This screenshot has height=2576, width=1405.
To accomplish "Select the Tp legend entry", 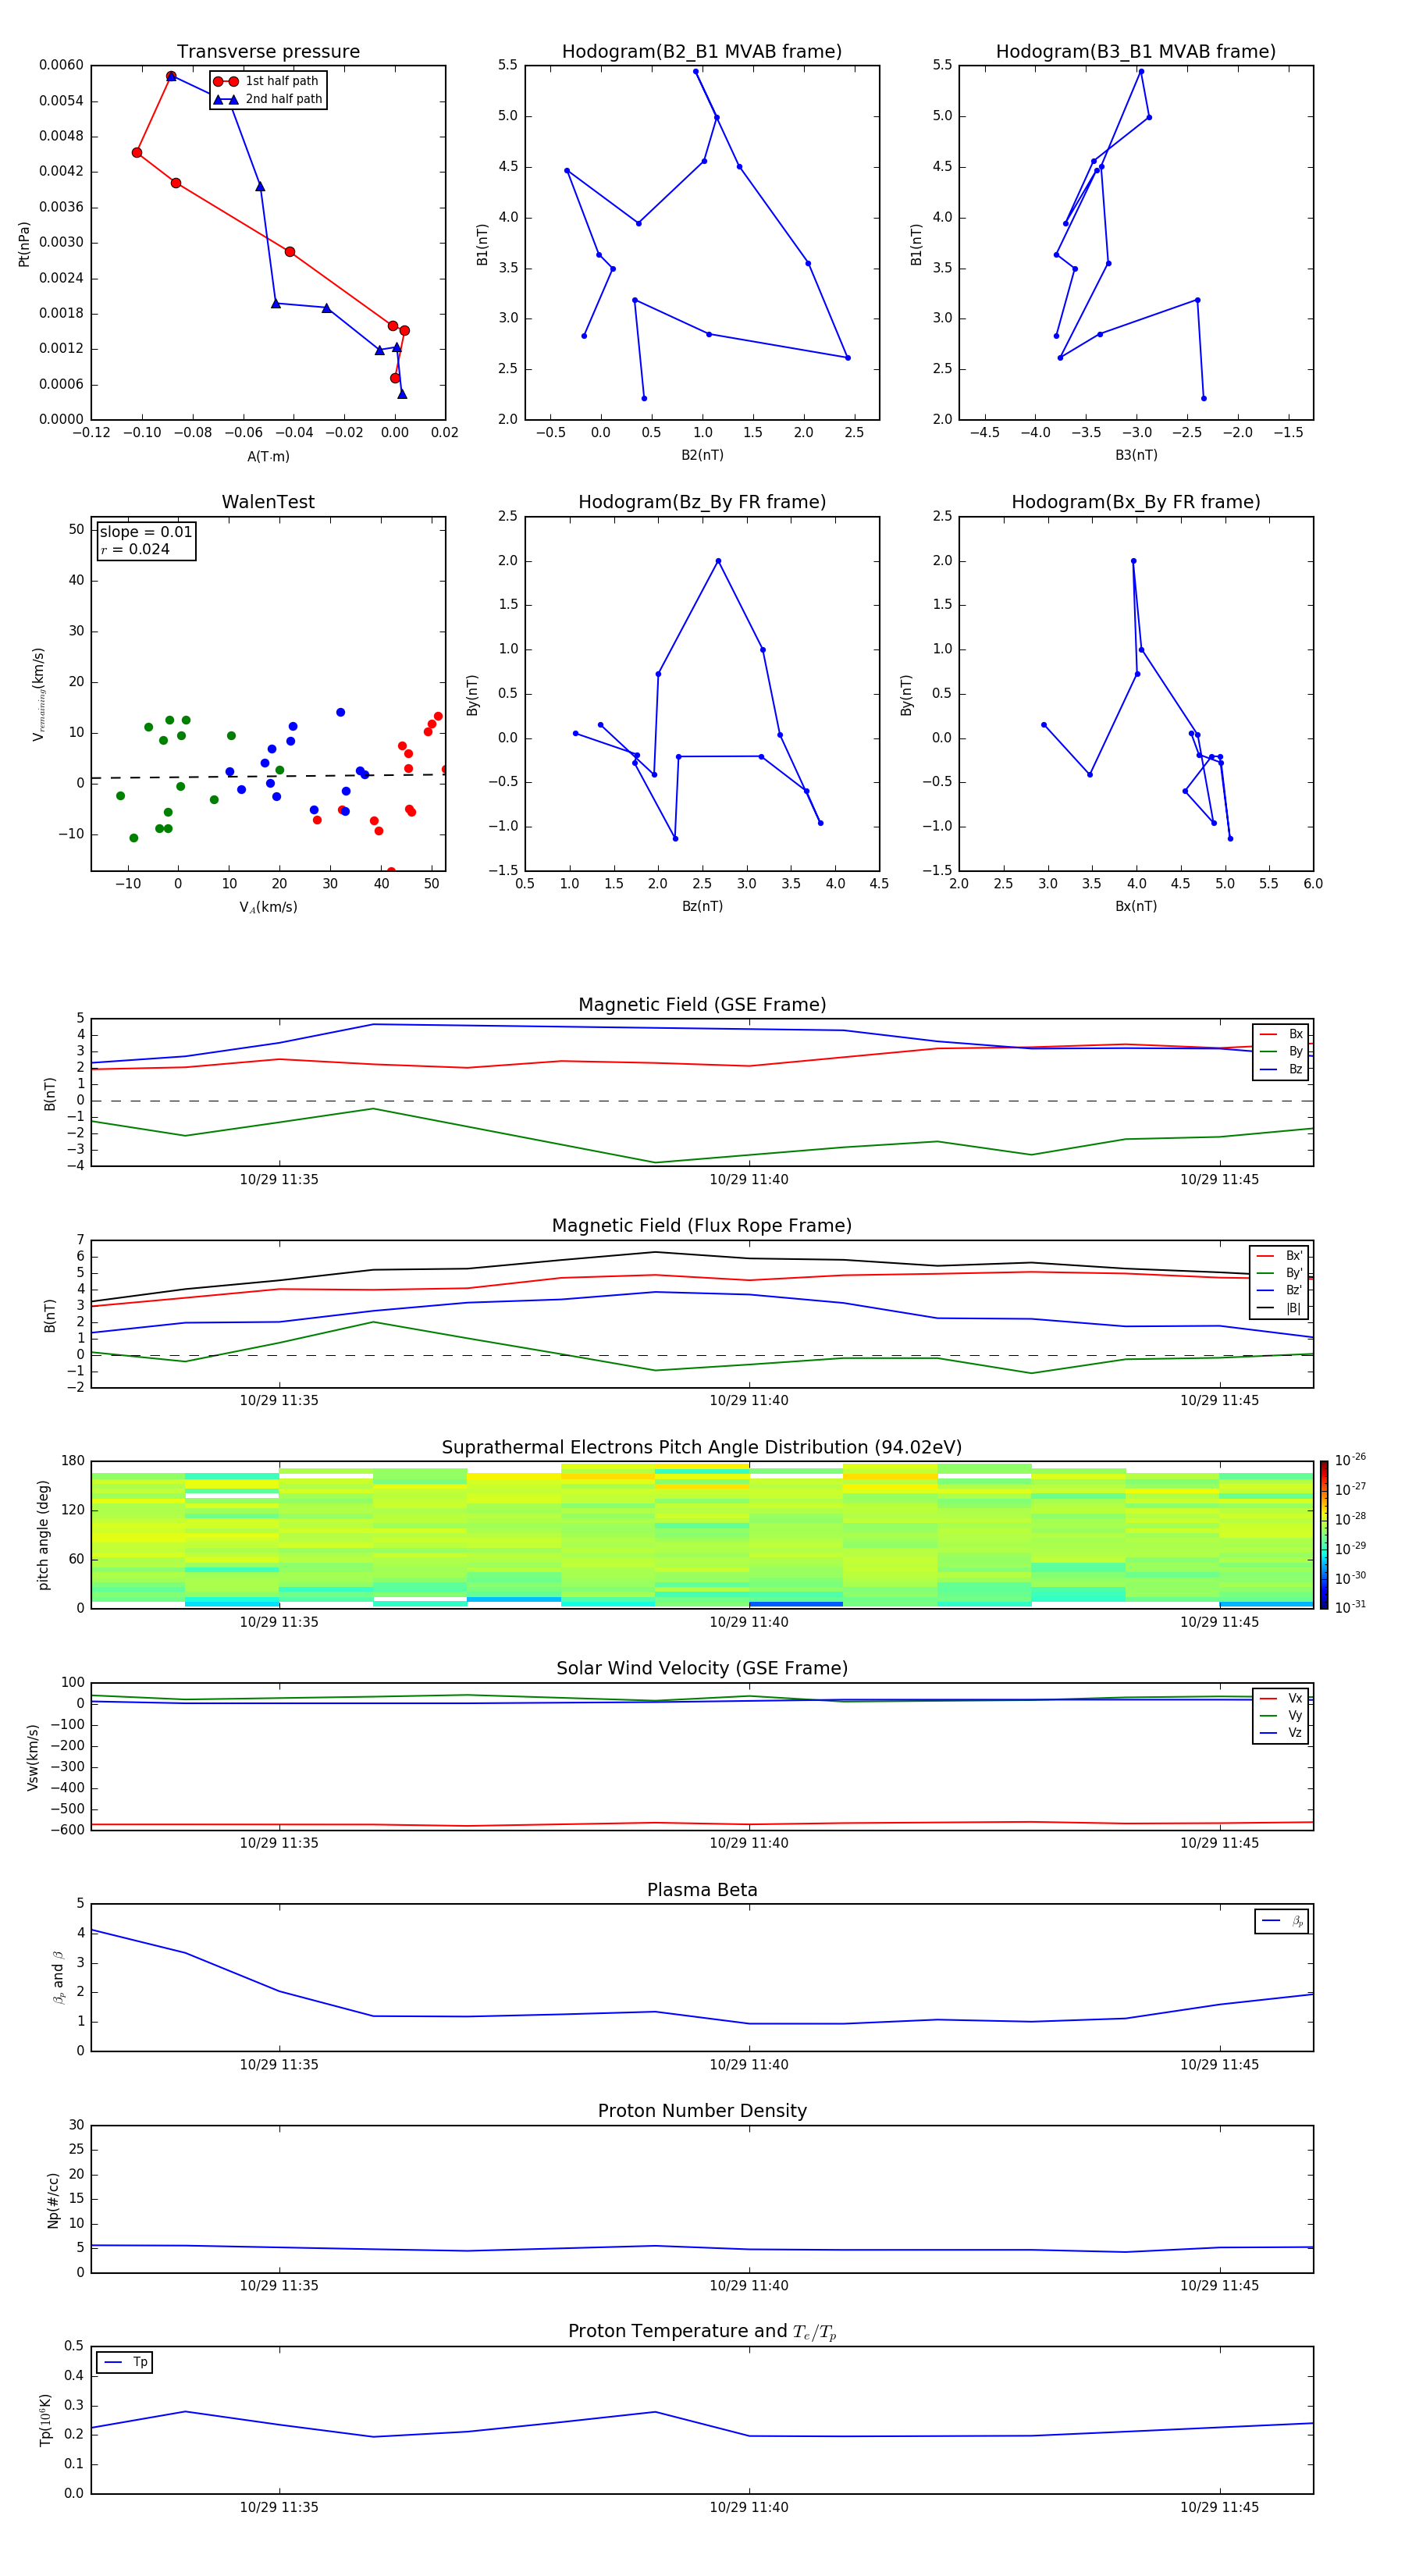I will (x=125, y=2362).
